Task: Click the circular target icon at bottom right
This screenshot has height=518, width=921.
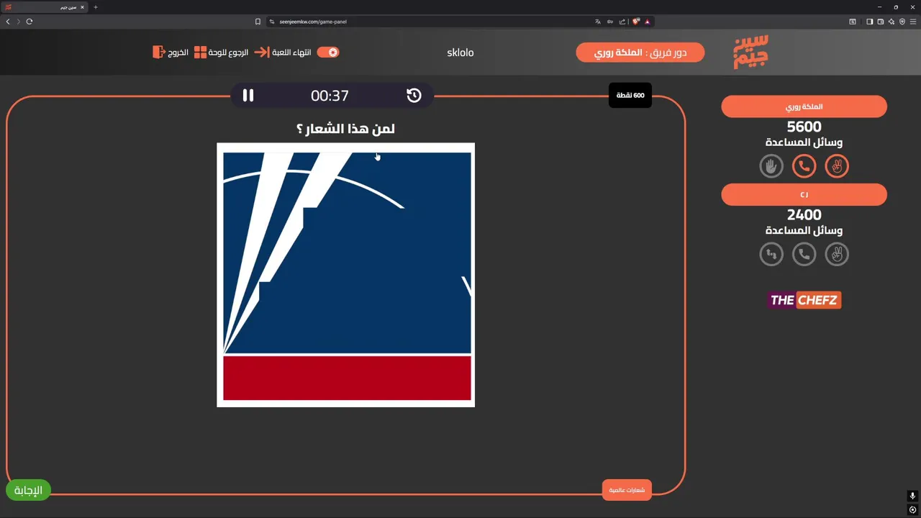Action: coord(912,510)
